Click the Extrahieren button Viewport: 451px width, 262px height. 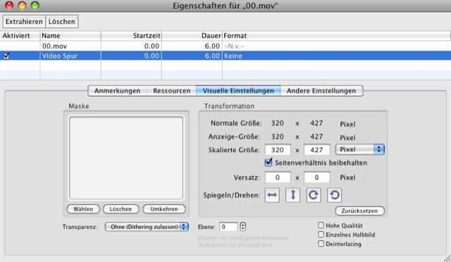[x=24, y=22]
